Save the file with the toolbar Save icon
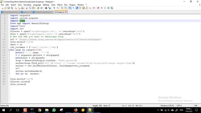This screenshot has height=113, width=201. (x=9, y=8)
